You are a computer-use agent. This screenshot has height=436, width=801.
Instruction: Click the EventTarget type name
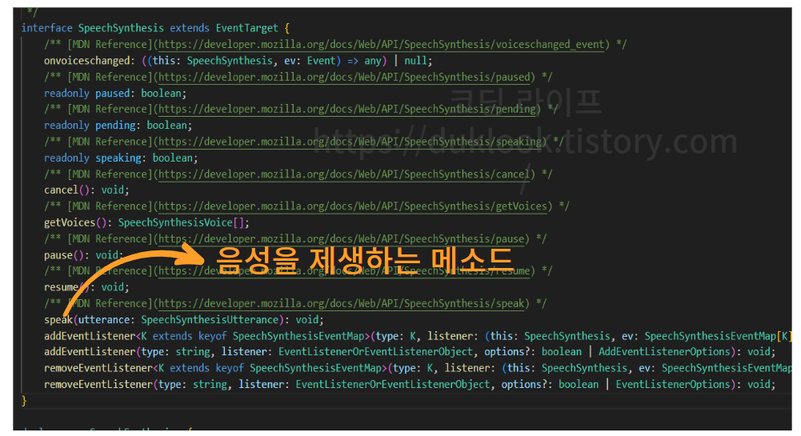[246, 28]
